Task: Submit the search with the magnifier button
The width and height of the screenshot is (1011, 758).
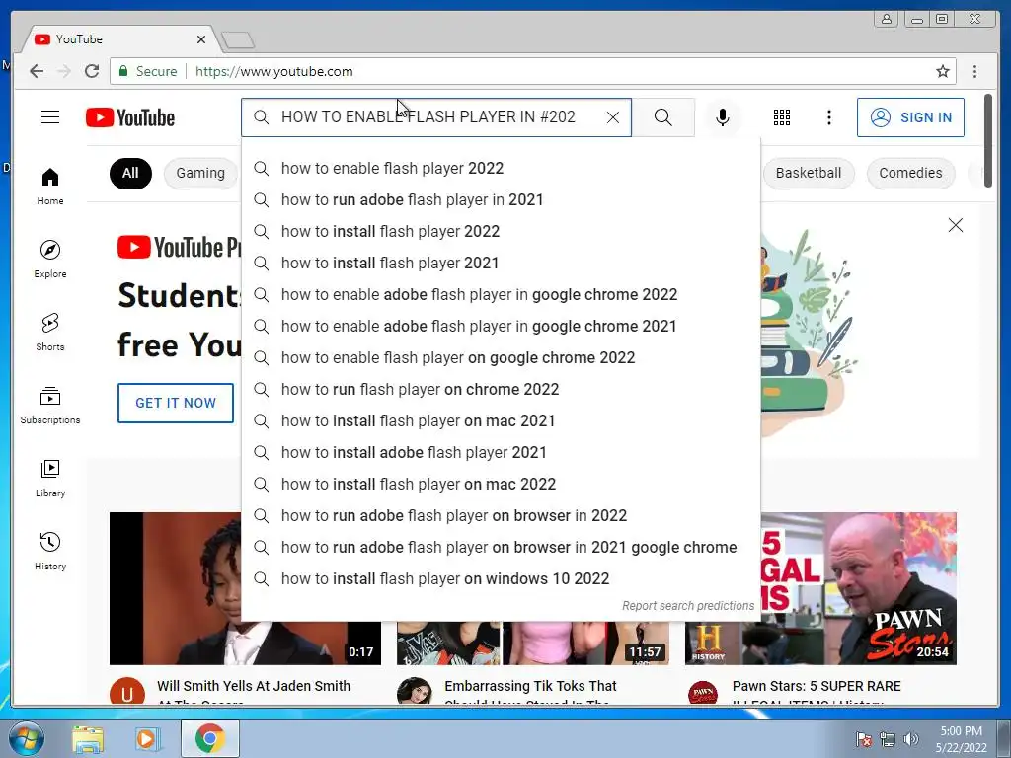Action: (x=662, y=117)
